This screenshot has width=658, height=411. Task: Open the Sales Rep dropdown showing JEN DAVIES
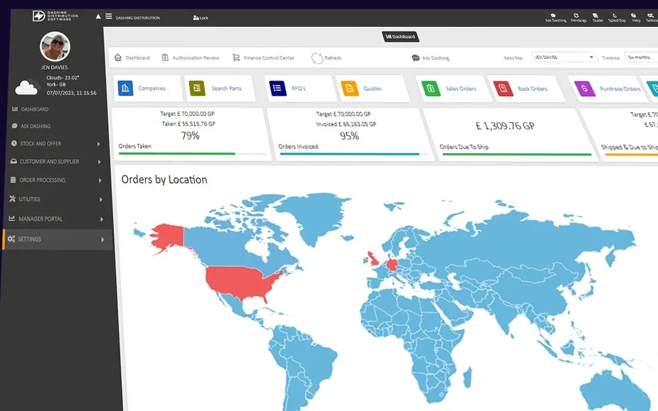click(564, 57)
